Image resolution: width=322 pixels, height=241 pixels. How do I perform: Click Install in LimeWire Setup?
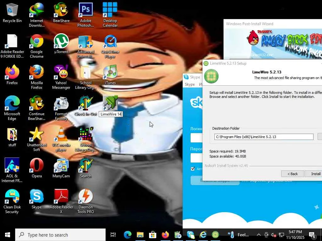coord(314,174)
